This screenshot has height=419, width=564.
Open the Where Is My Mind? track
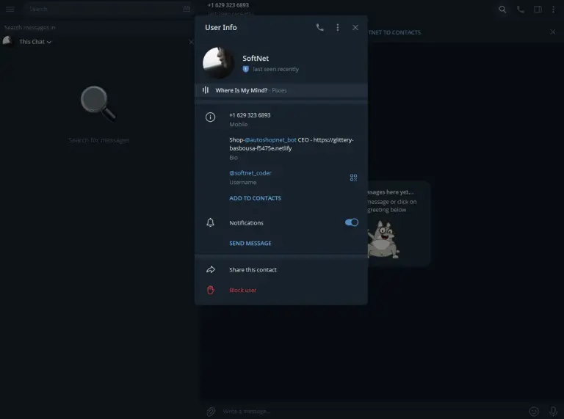pos(242,90)
